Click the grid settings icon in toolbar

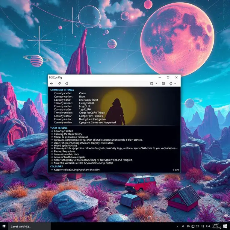163,84
